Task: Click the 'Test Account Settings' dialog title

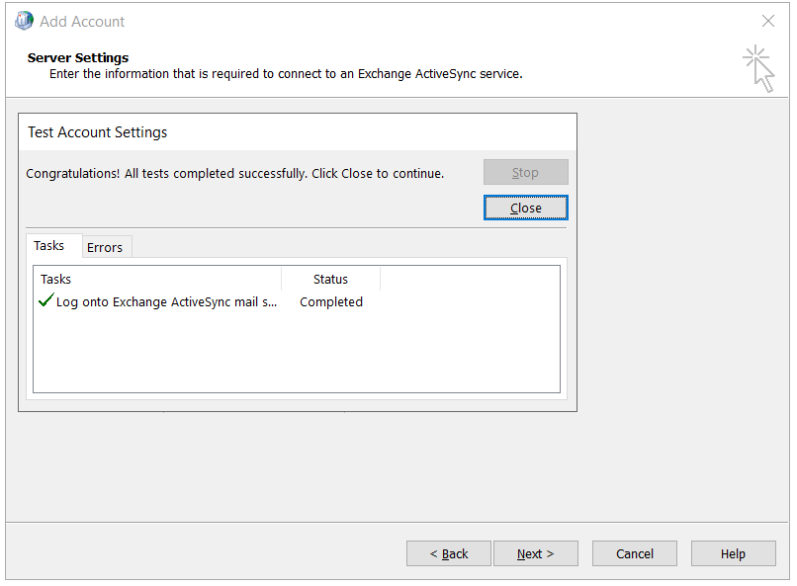Action: click(x=97, y=132)
